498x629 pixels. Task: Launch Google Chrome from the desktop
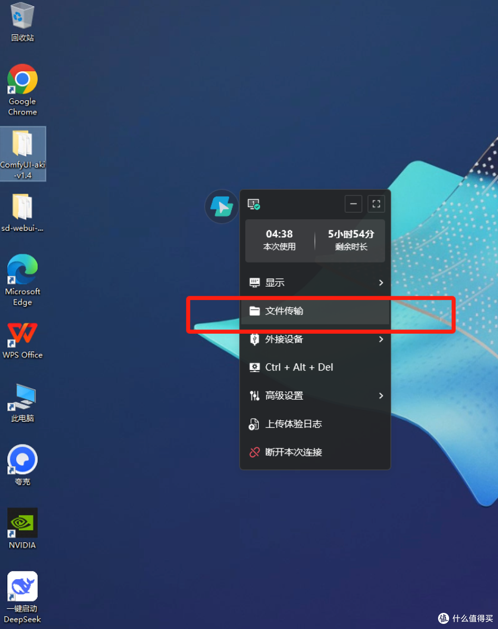coord(22,90)
